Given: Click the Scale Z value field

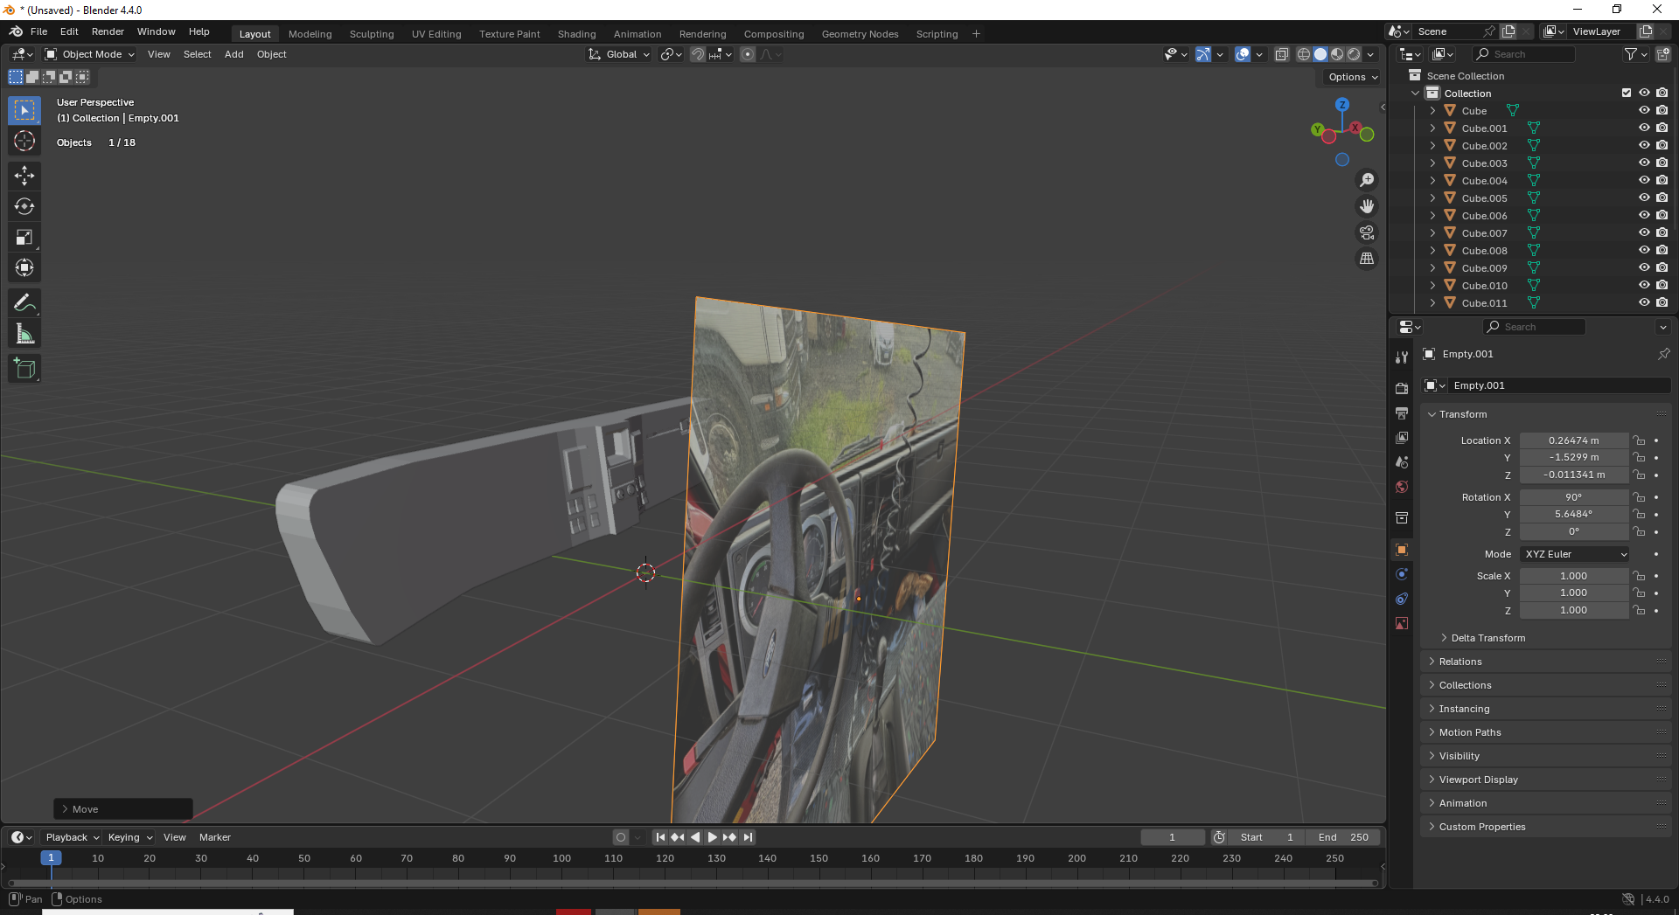Looking at the screenshot, I should (x=1573, y=610).
